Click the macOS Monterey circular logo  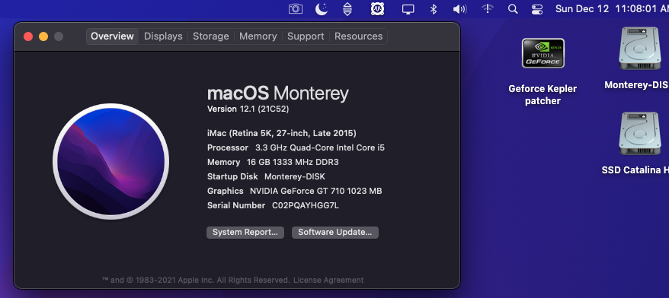pos(111,161)
